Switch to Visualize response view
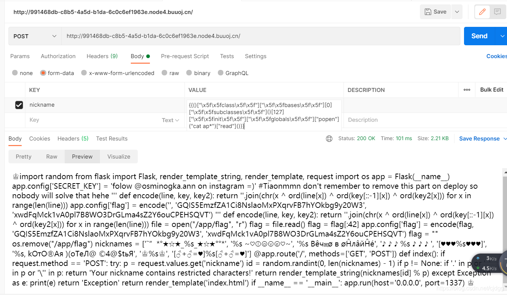The image size is (507, 295). pos(119,157)
